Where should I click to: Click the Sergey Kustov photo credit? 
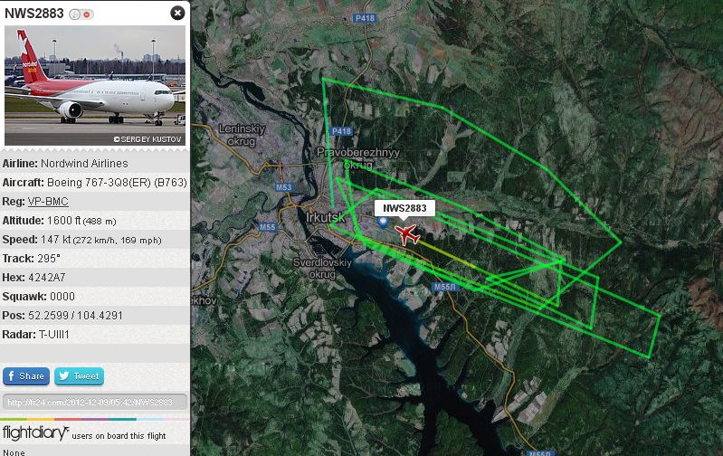147,139
